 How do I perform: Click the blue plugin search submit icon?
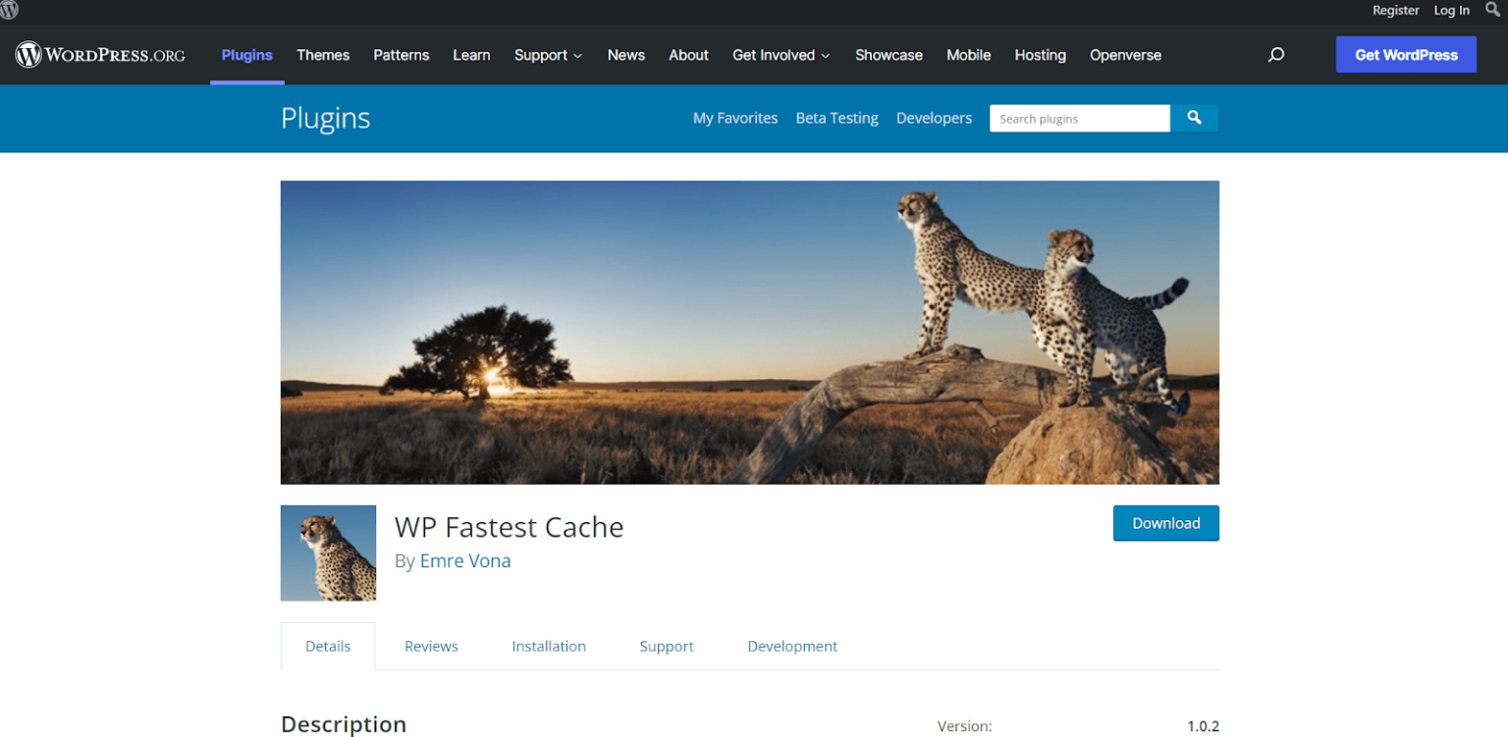(x=1195, y=118)
